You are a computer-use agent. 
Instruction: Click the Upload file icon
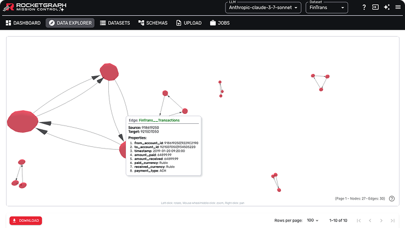click(179, 23)
